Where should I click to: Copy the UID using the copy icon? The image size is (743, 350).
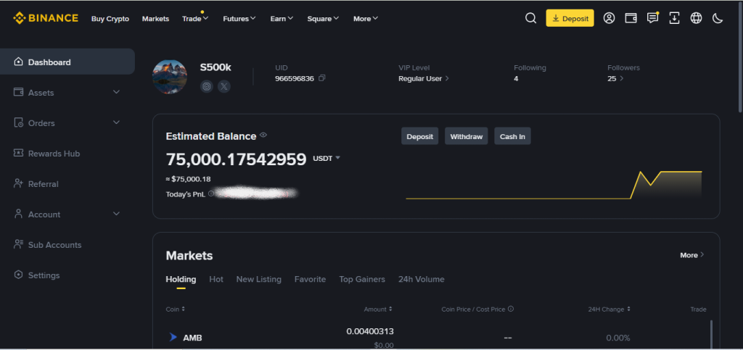(x=322, y=78)
